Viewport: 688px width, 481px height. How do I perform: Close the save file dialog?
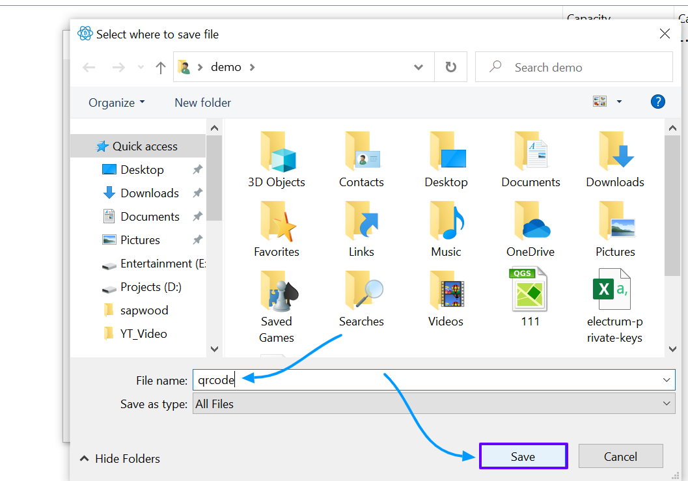(665, 34)
